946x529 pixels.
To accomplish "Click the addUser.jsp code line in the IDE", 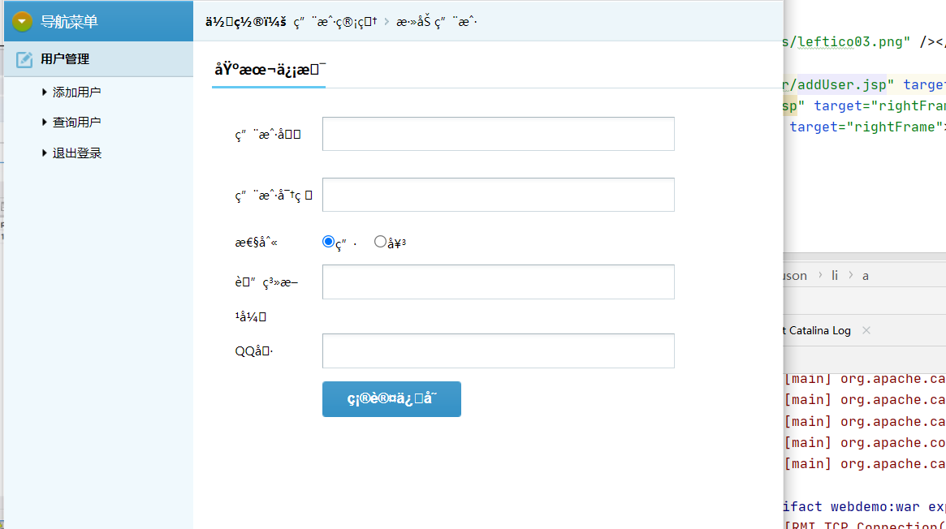I will click(864, 85).
